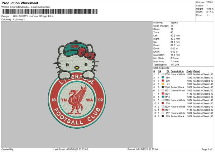Screen dimensions: 215x152
Task: Click the yellow swatch beside stitch count 41
Action: [163, 84]
